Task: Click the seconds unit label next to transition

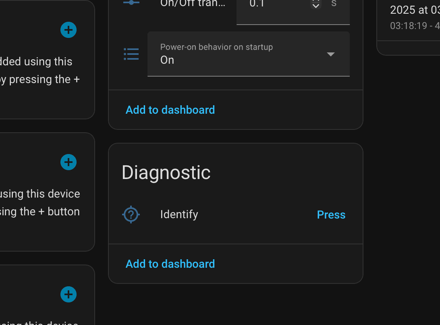Action: click(333, 3)
